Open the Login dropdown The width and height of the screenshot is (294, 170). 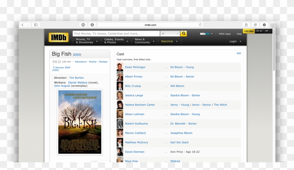click(235, 41)
